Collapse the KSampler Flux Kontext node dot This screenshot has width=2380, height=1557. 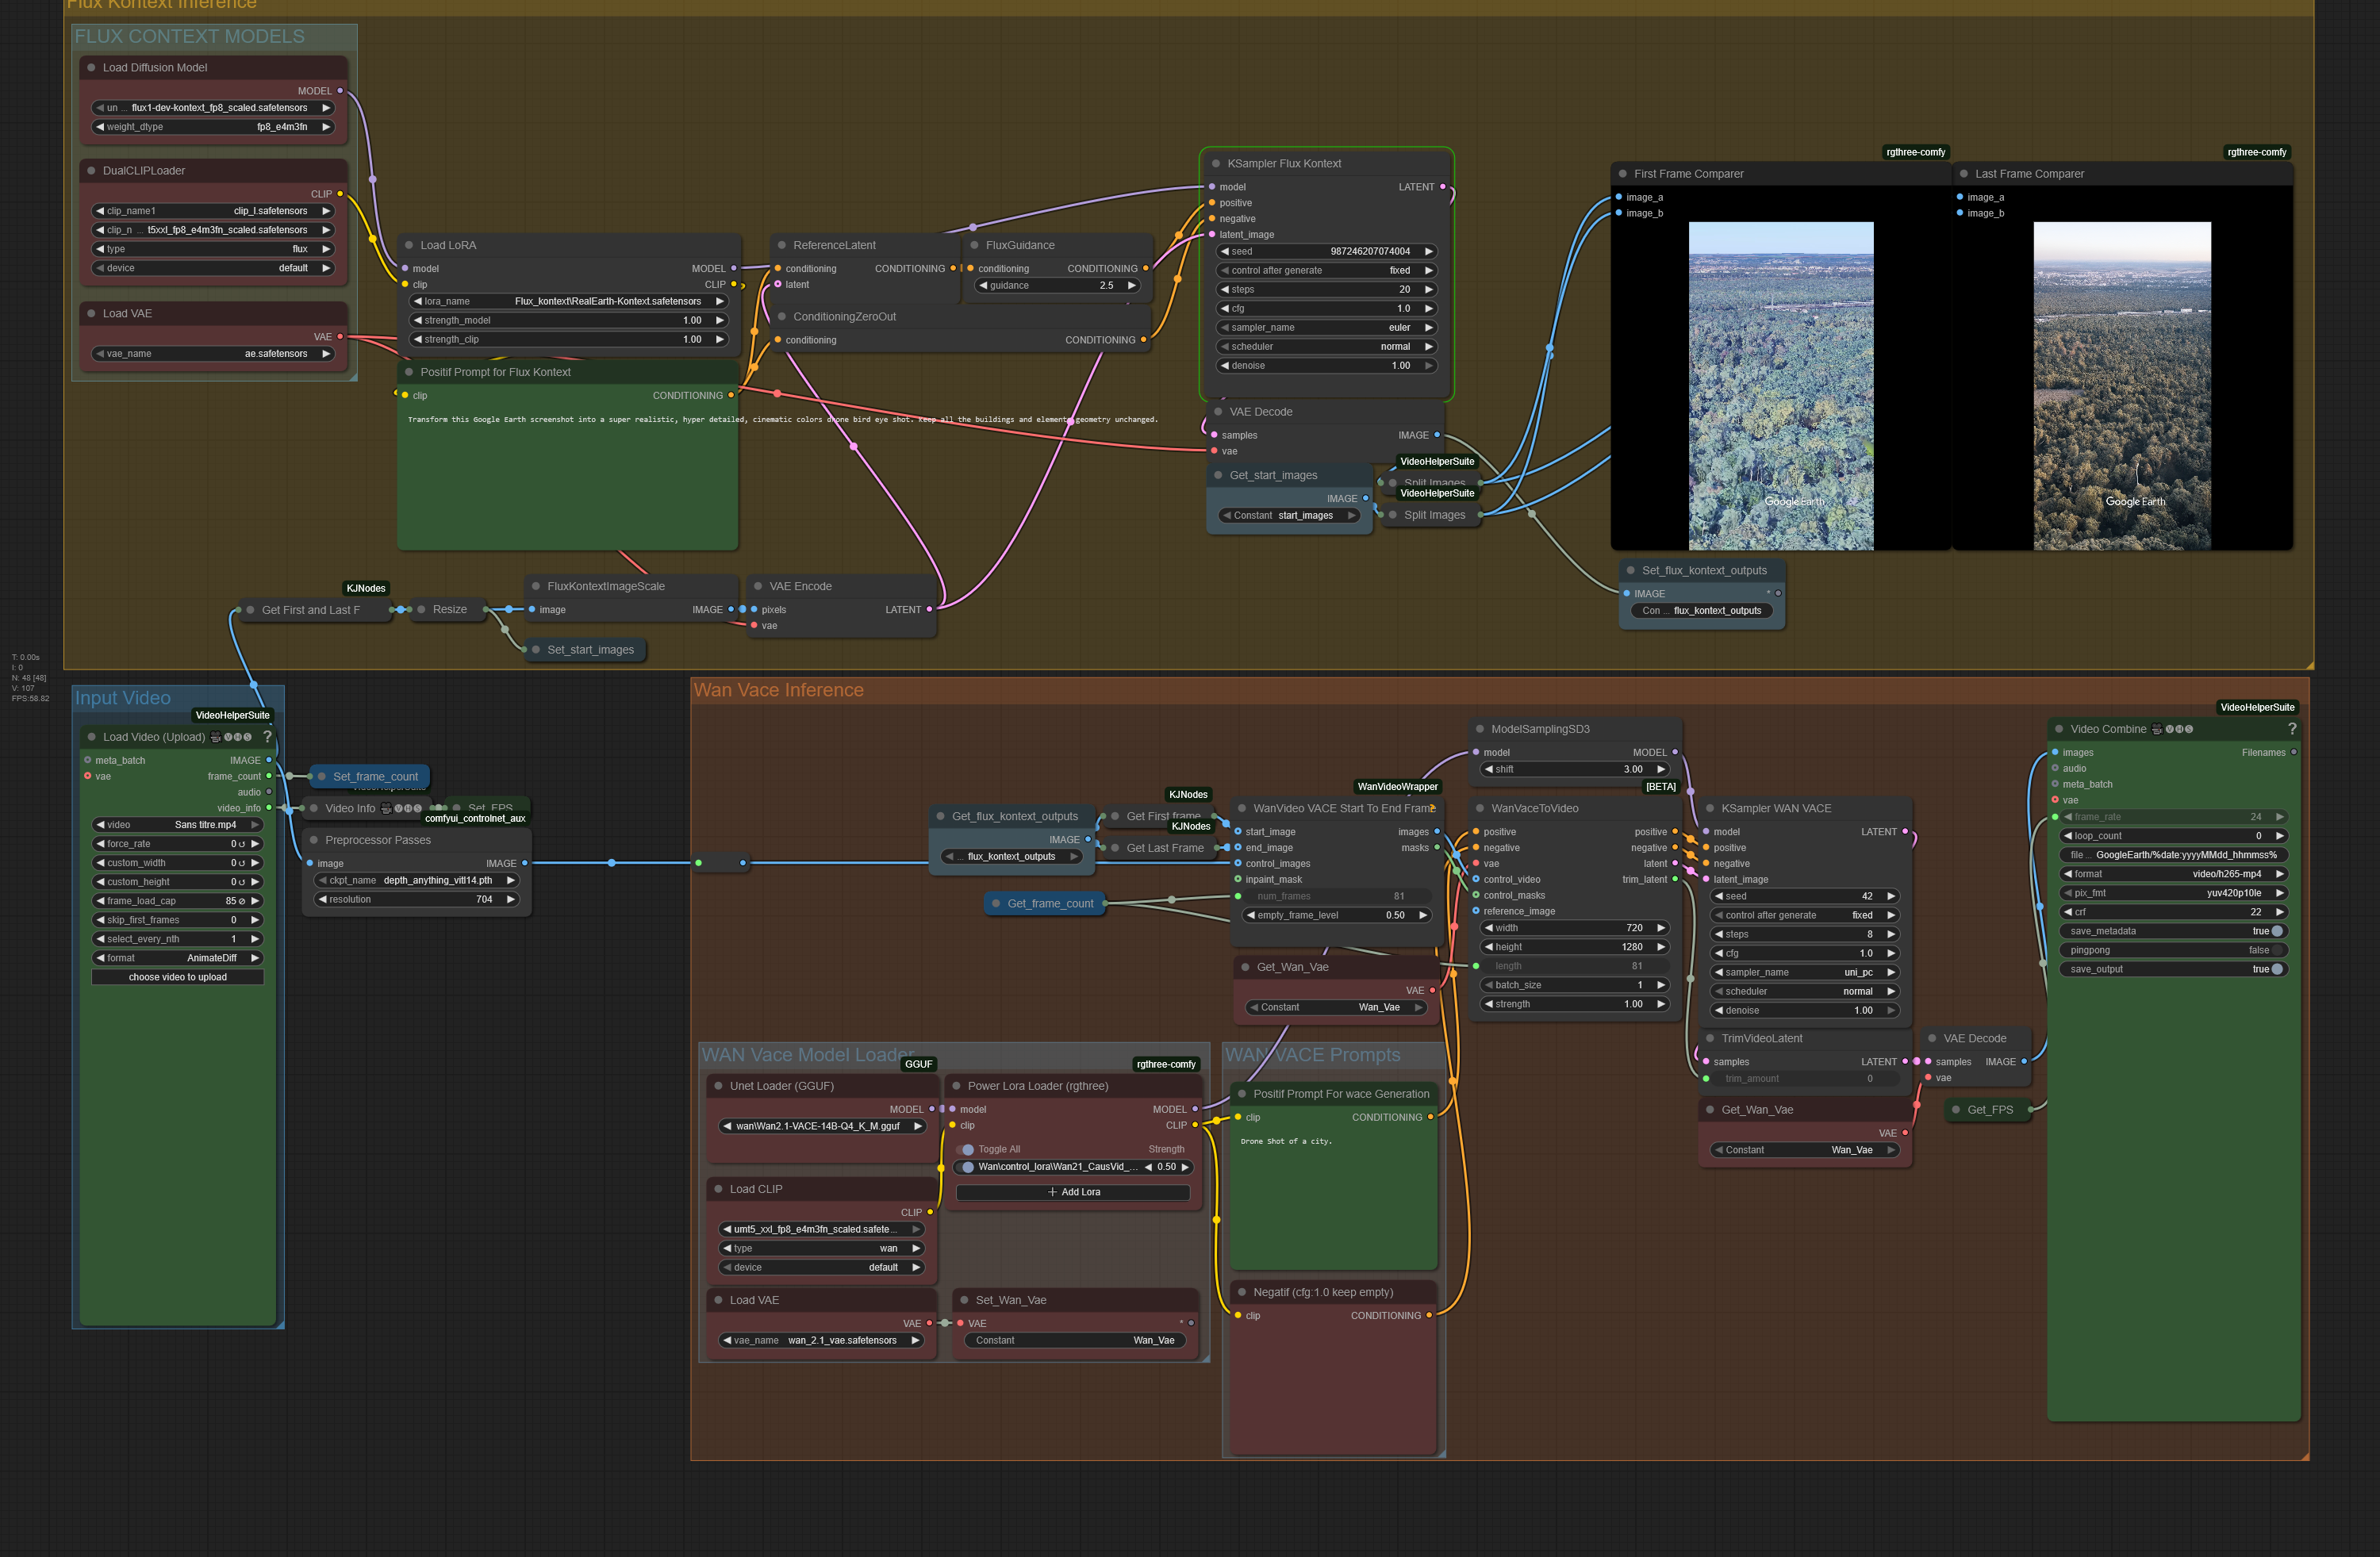(x=1216, y=164)
